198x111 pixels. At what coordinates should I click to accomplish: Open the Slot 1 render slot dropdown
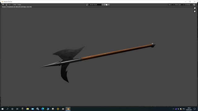click(x=171, y=5)
